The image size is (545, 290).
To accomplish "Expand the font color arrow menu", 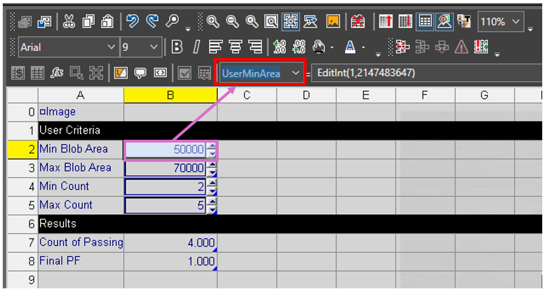I will point(364,48).
